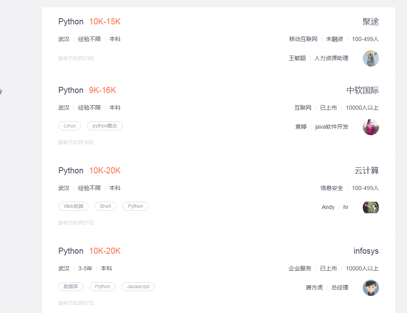Image resolution: width=407 pixels, height=313 pixels.
Task: Click 已上市 label in 中软国际 row
Action: tap(329, 108)
